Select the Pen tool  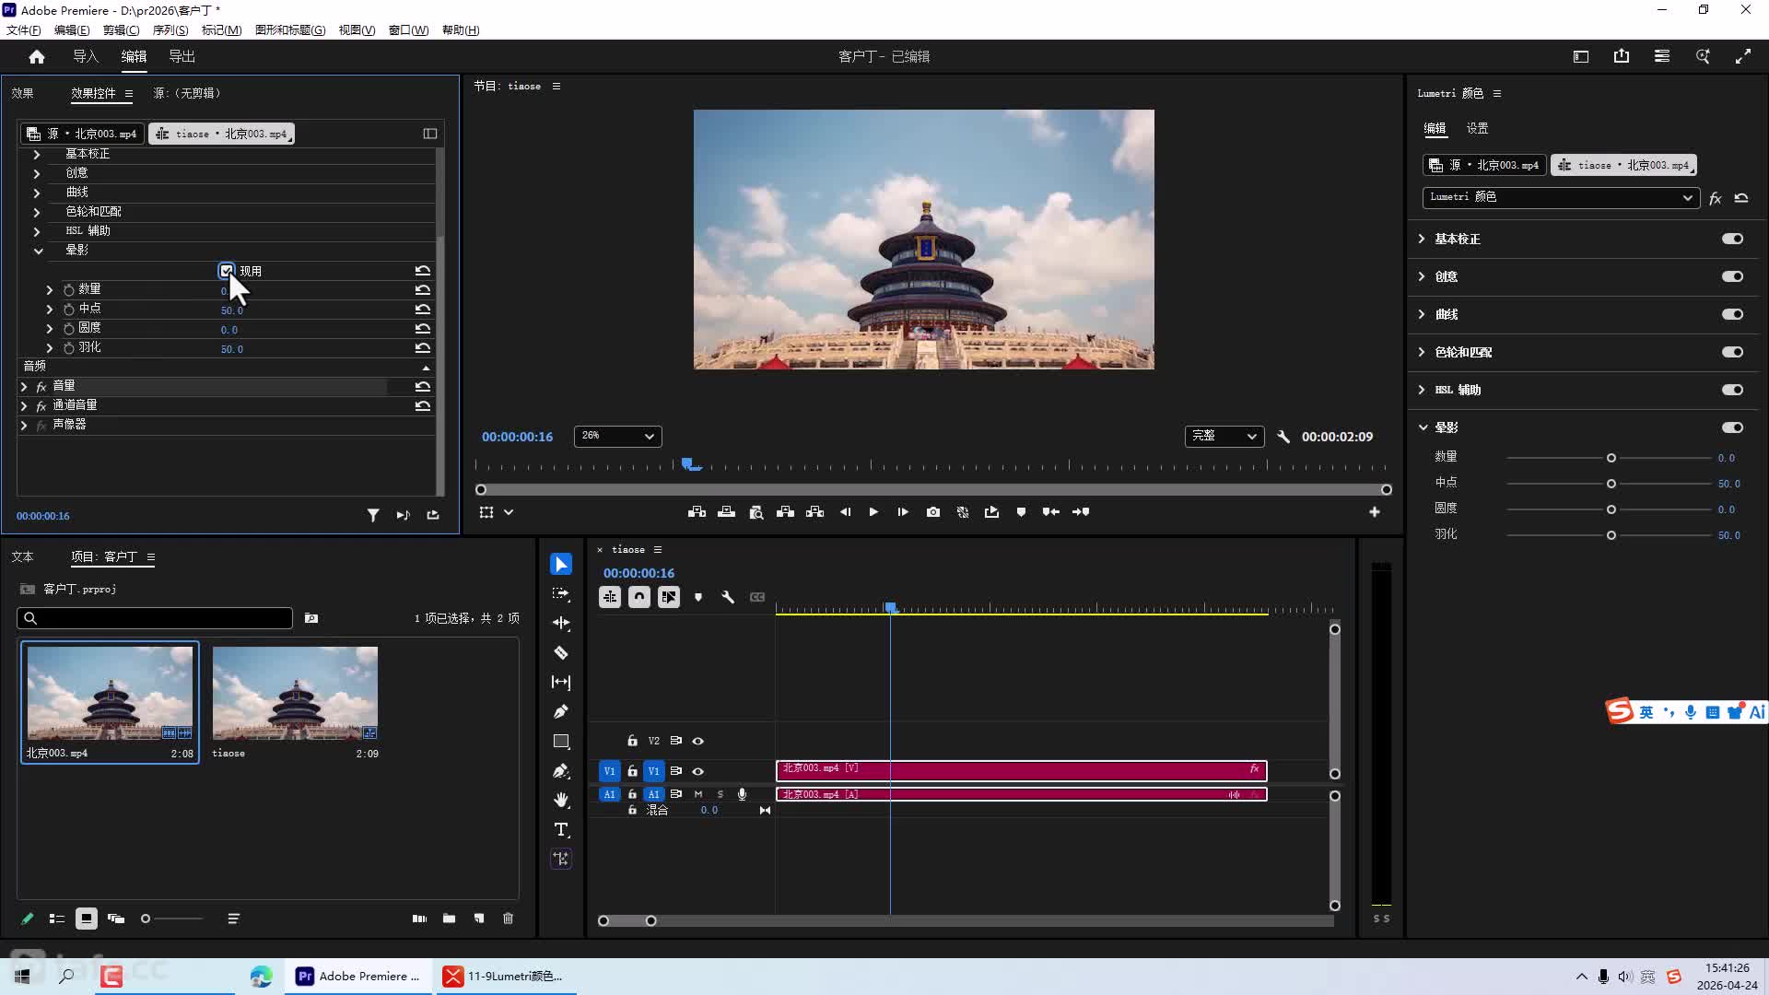coord(561,711)
